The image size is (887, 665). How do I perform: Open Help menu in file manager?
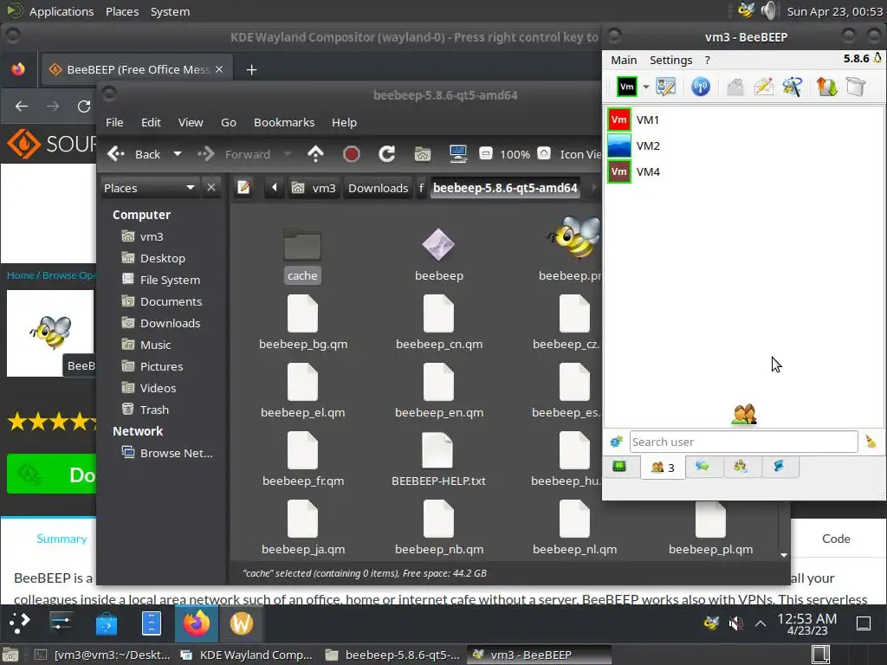[x=344, y=122]
